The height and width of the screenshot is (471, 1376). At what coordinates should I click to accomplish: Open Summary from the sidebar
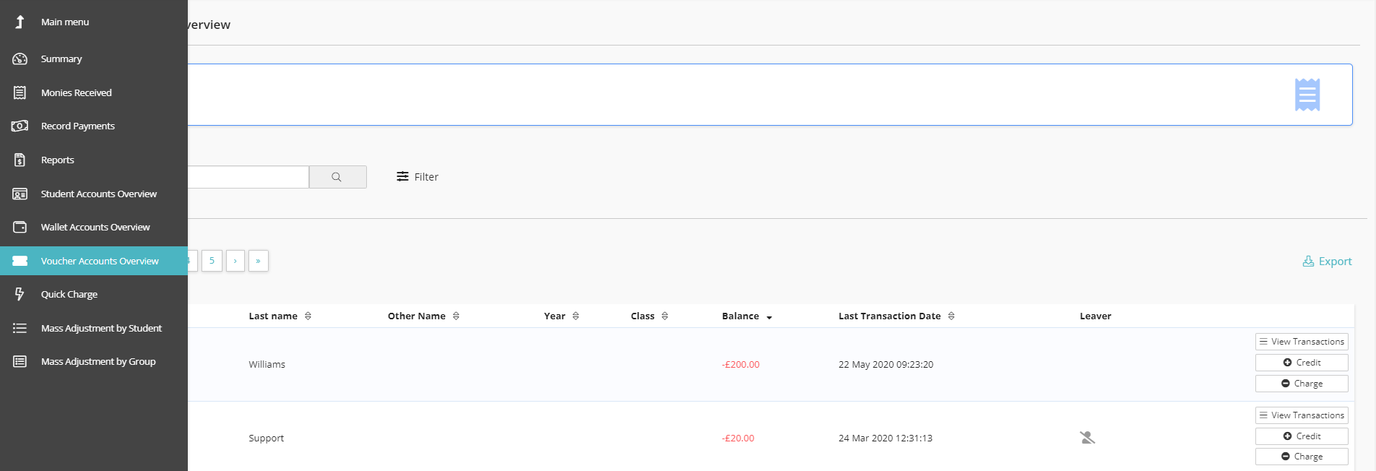61,59
